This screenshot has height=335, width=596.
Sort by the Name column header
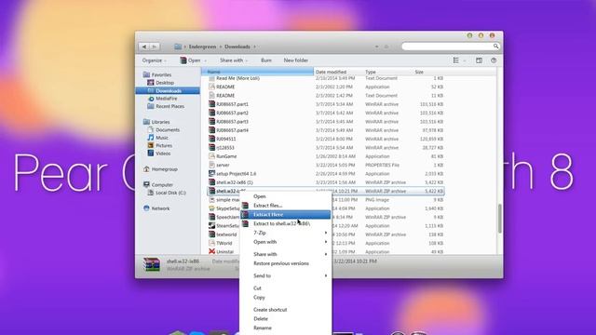click(257, 72)
